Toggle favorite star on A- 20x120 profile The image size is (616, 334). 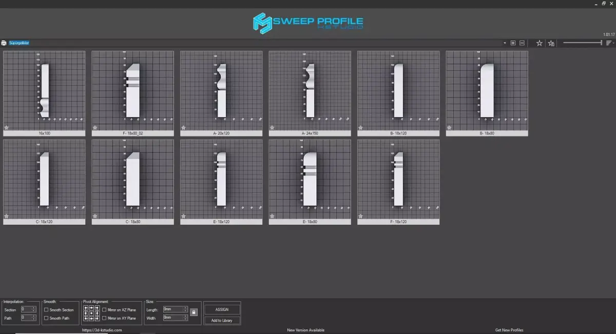tap(183, 128)
